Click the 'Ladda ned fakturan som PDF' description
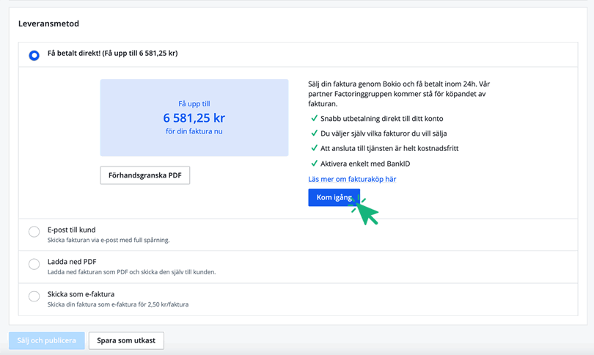594x355 pixels. (x=131, y=272)
